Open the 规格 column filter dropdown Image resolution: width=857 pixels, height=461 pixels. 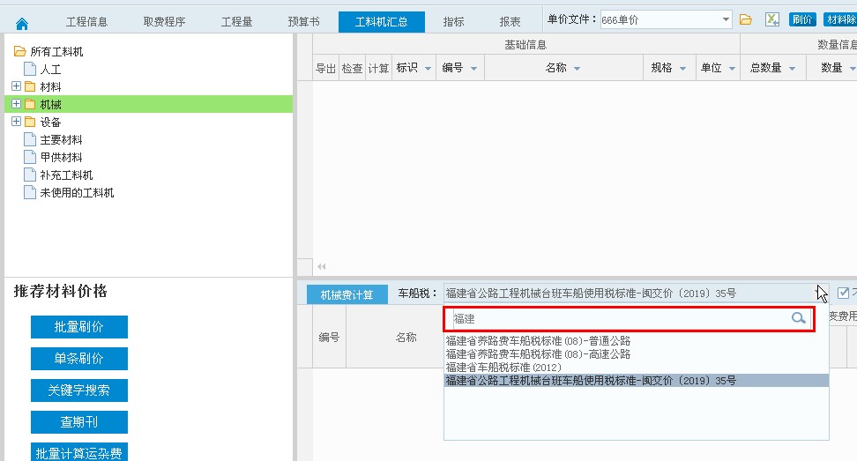coord(682,68)
